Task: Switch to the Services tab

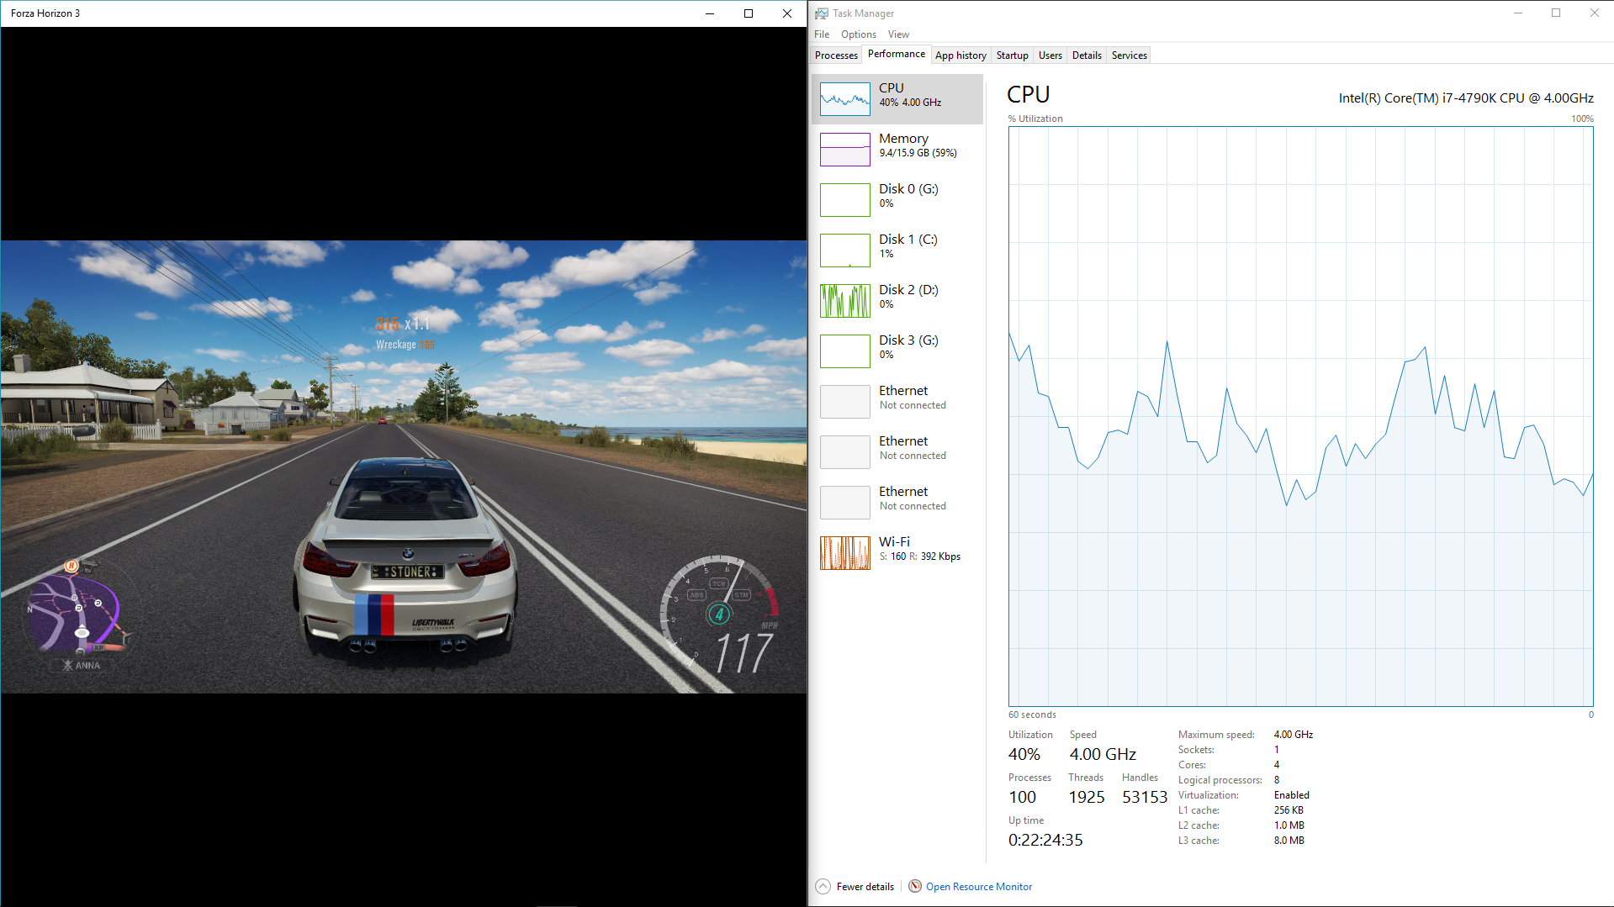Action: coord(1129,55)
